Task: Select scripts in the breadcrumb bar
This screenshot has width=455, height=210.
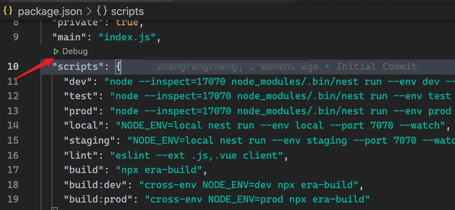Action: 127,11
